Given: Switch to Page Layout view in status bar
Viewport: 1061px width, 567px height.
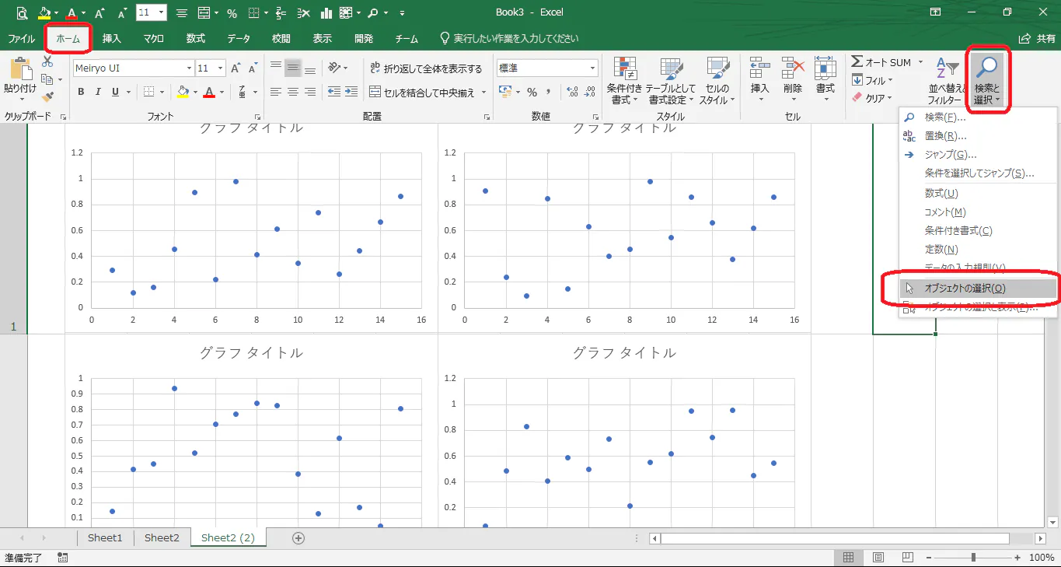Looking at the screenshot, I should pos(878,558).
